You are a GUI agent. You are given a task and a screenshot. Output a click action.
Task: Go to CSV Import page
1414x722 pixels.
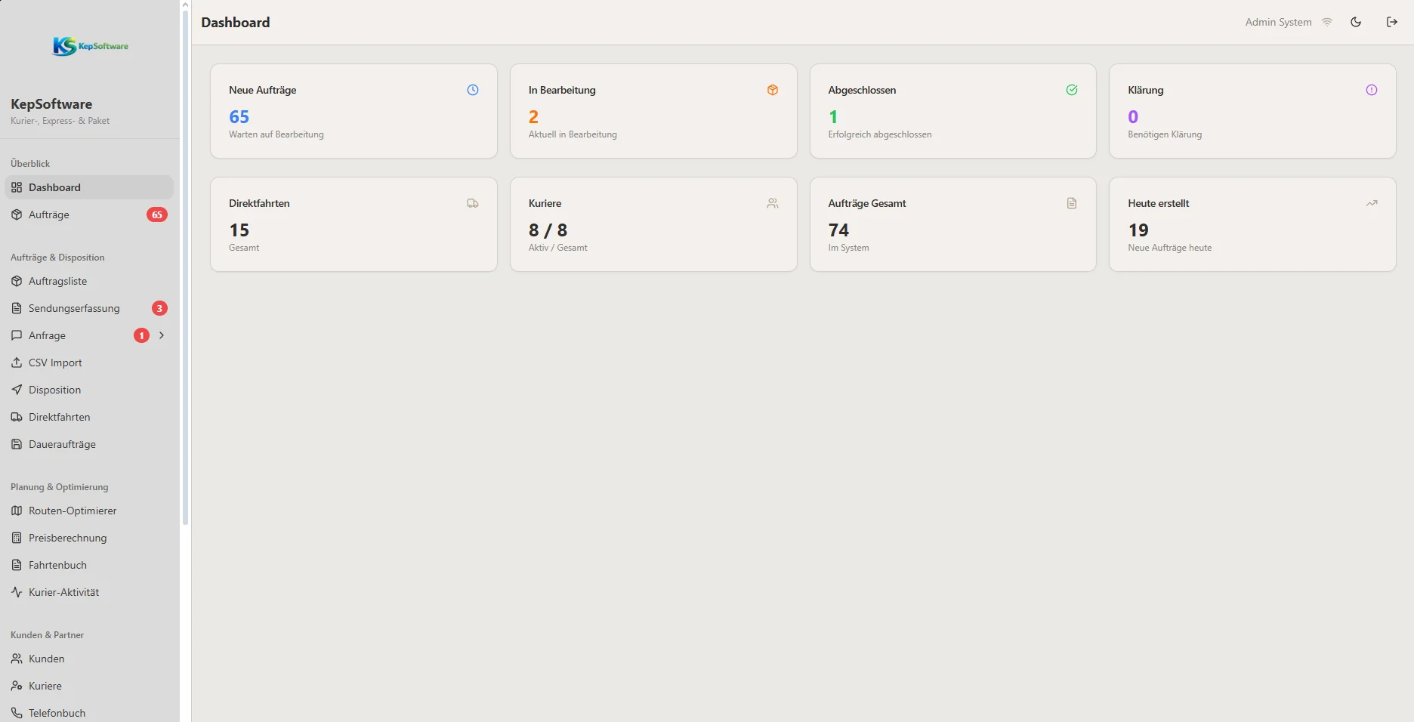(x=55, y=363)
